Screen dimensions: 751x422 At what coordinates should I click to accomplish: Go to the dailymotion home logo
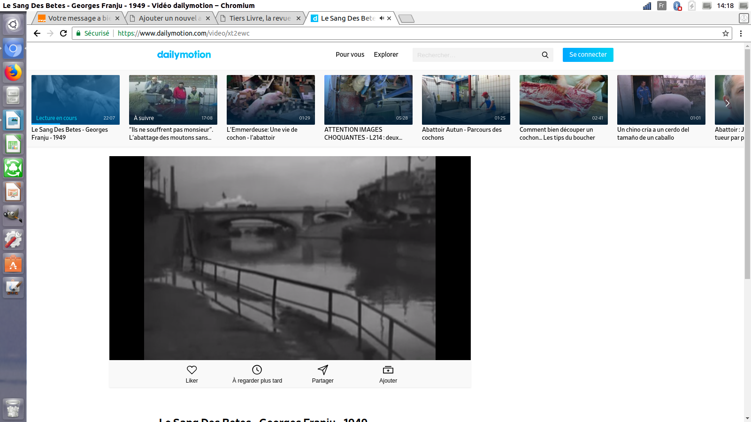tap(184, 54)
